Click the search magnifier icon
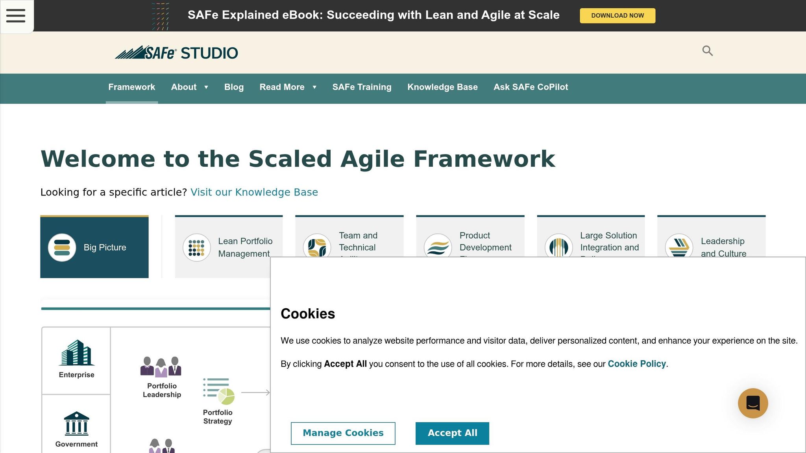Viewport: 806px width, 453px height. [x=707, y=51]
